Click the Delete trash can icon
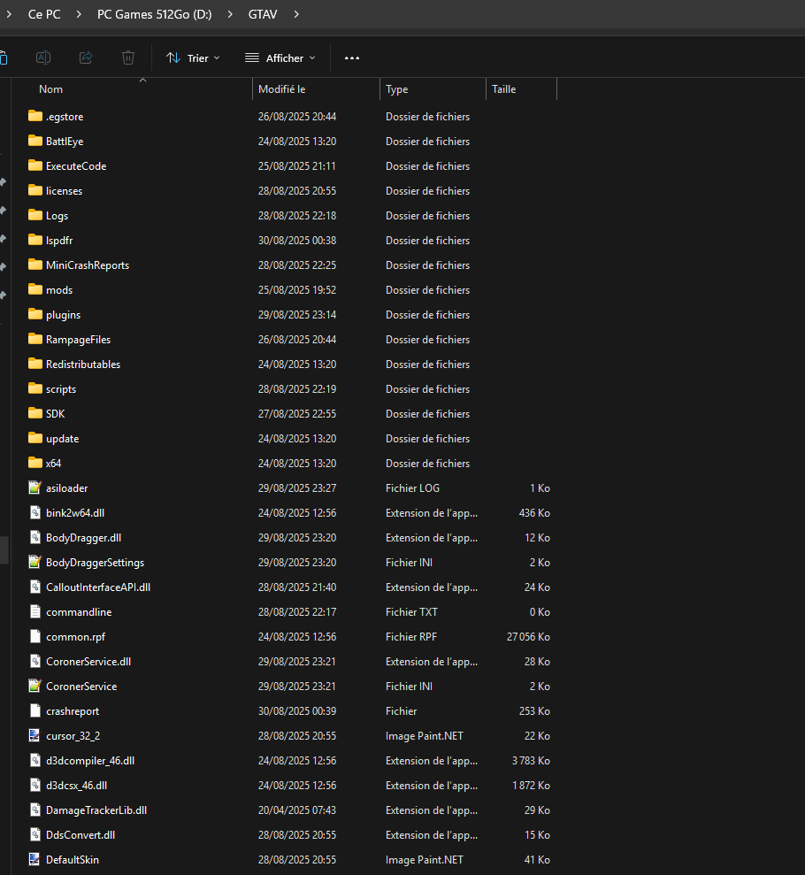 (x=128, y=58)
